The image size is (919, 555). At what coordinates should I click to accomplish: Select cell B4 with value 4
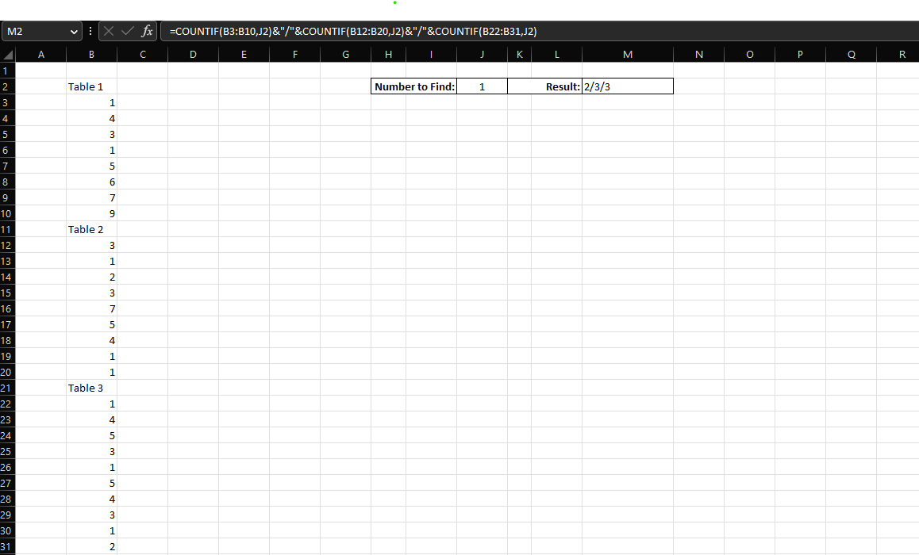[x=91, y=118]
